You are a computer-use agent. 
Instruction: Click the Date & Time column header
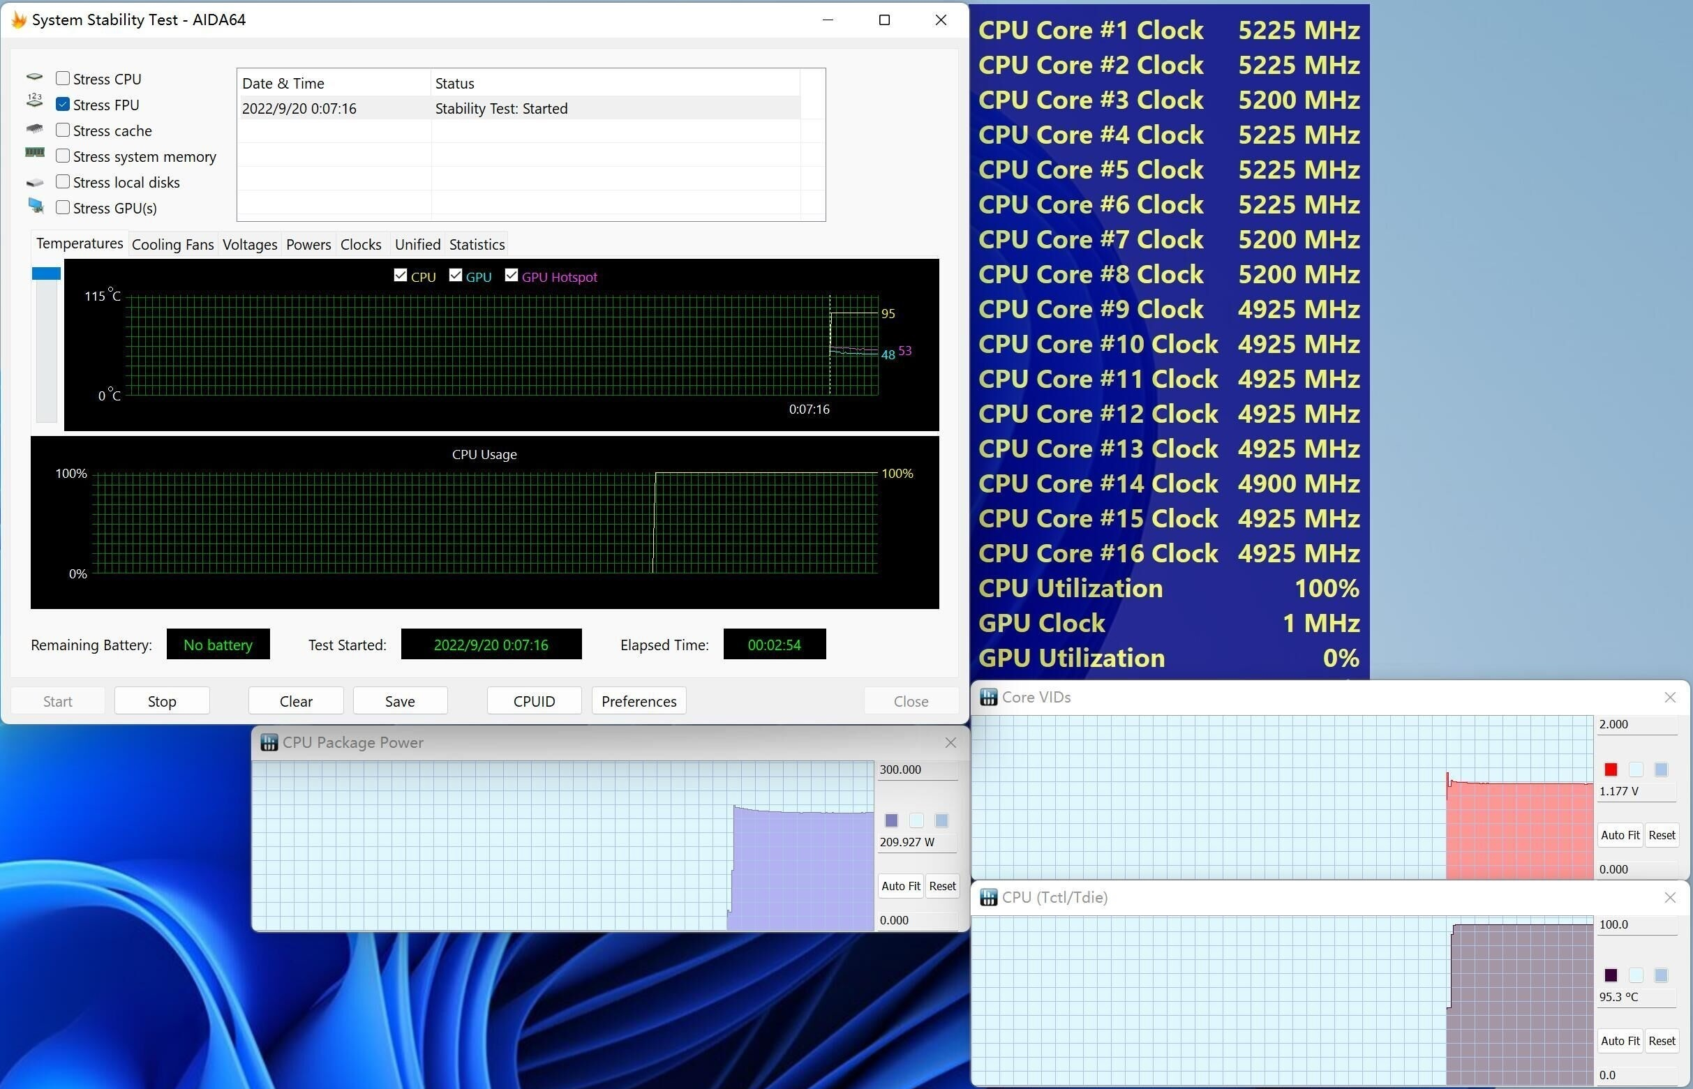334,83
